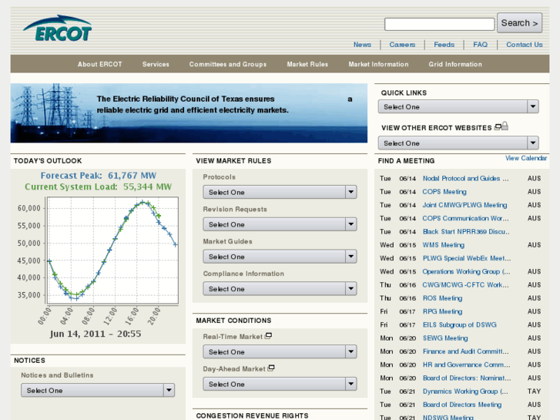This screenshot has width=560, height=420.
Task: Open Board of Directors Meeting link
Action: [x=461, y=405]
